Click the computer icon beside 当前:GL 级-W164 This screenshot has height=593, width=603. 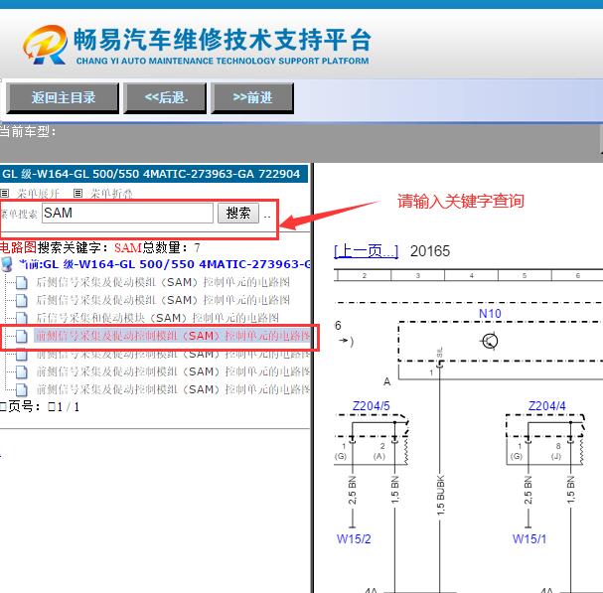7,264
